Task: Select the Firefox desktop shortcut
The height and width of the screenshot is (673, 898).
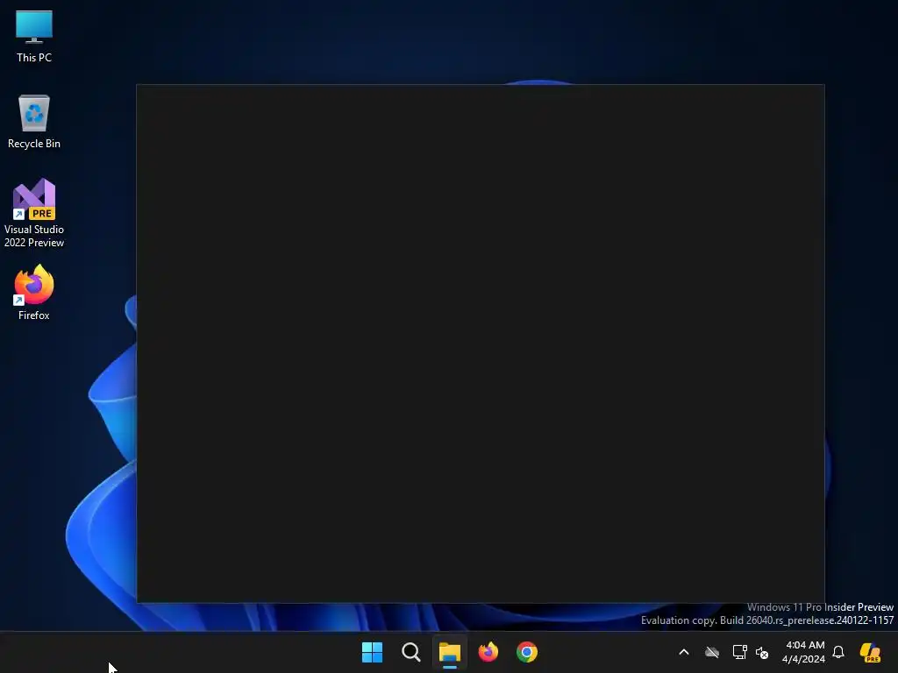Action: (34, 293)
